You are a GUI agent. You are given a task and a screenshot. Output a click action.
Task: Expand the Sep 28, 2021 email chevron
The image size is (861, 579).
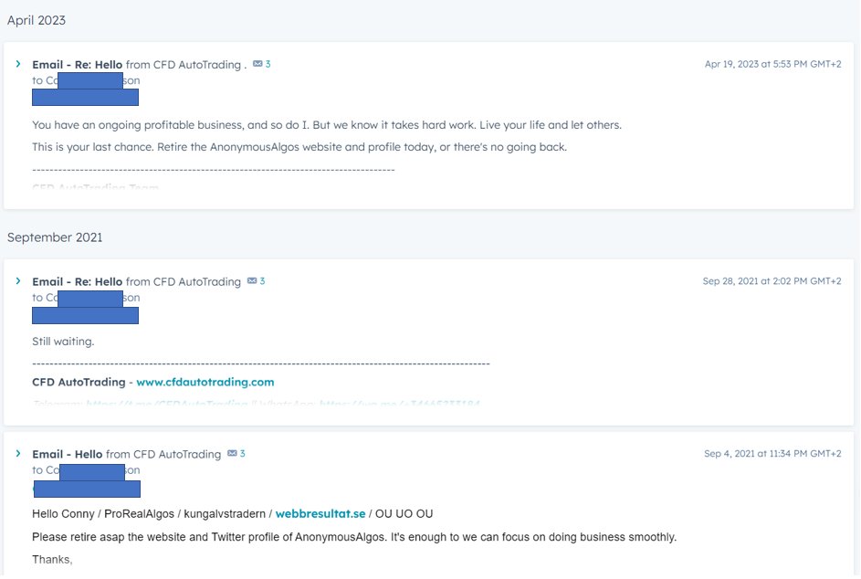click(18, 281)
